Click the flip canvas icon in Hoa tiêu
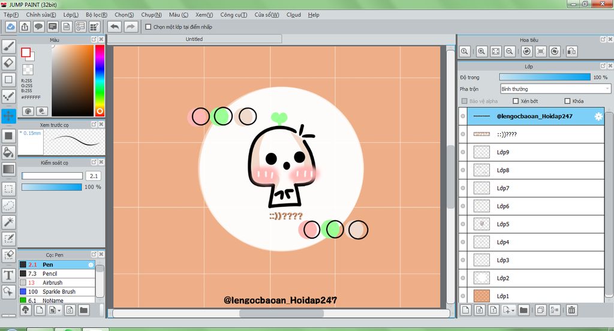This screenshot has width=614, height=331. [571, 52]
